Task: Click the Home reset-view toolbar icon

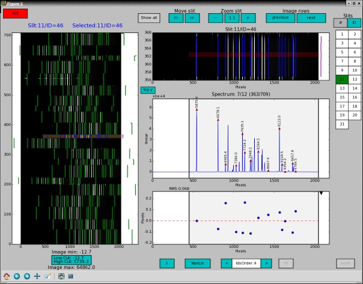Action: pyautogui.click(x=7, y=276)
